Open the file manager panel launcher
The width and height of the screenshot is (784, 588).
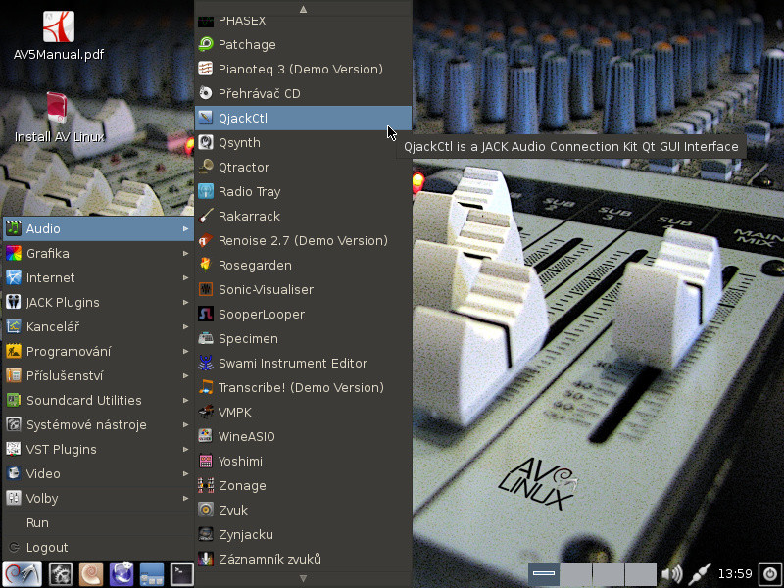tap(152, 574)
